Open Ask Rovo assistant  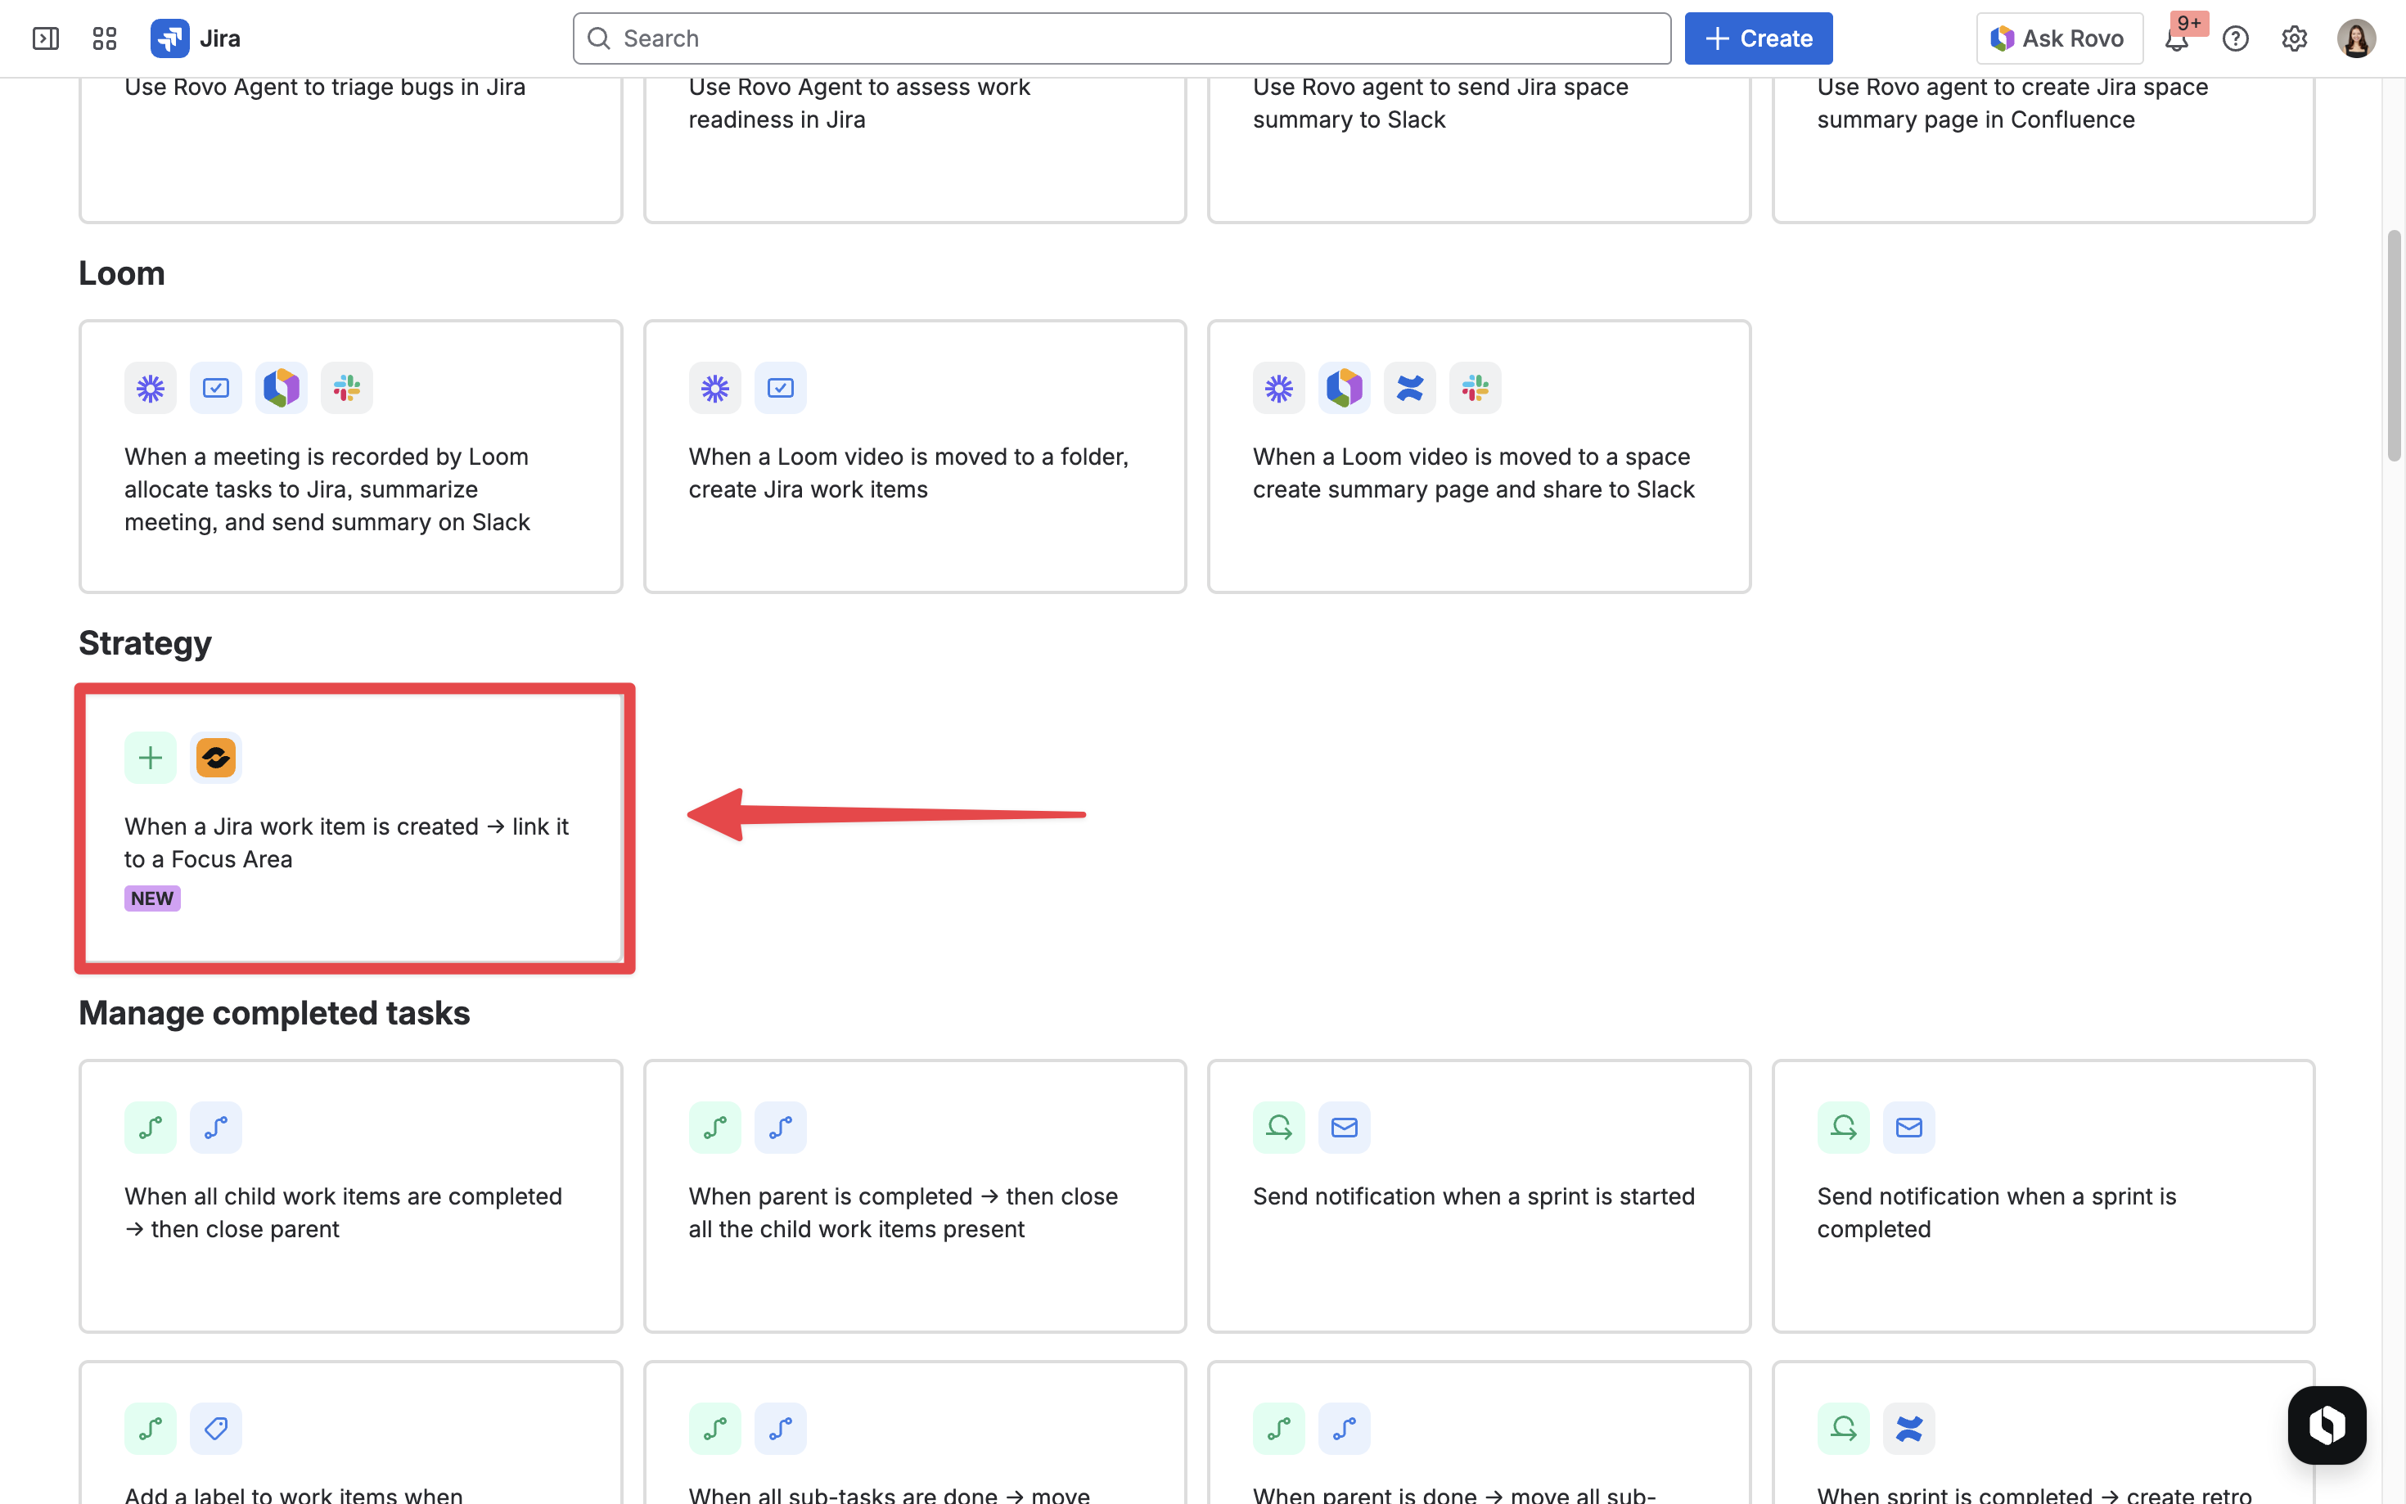coord(2058,38)
